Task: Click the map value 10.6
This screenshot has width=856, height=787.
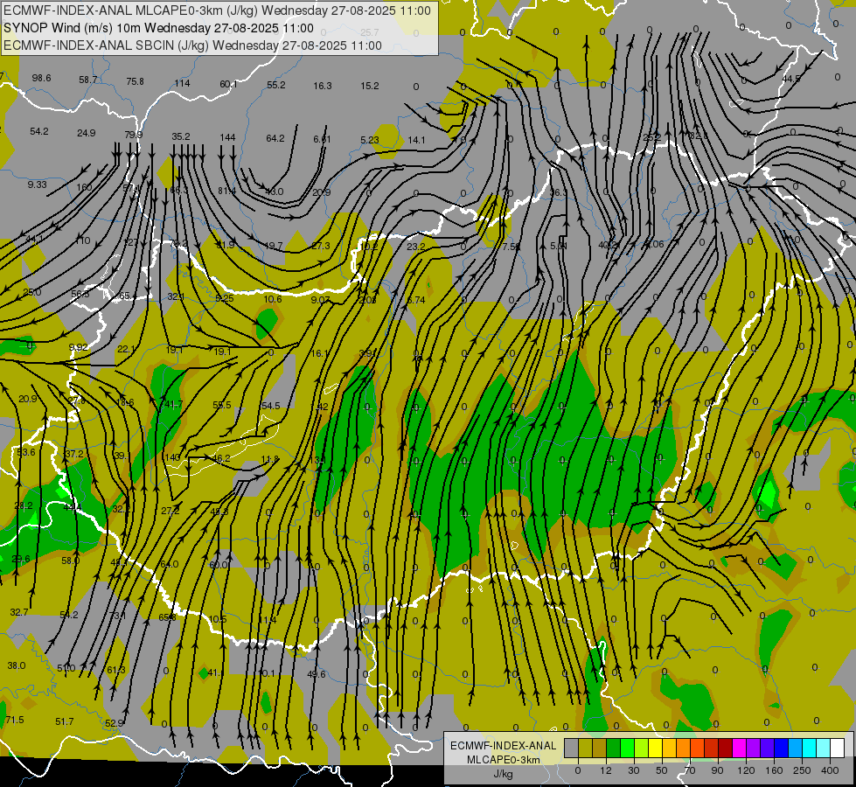Action: 273,299
